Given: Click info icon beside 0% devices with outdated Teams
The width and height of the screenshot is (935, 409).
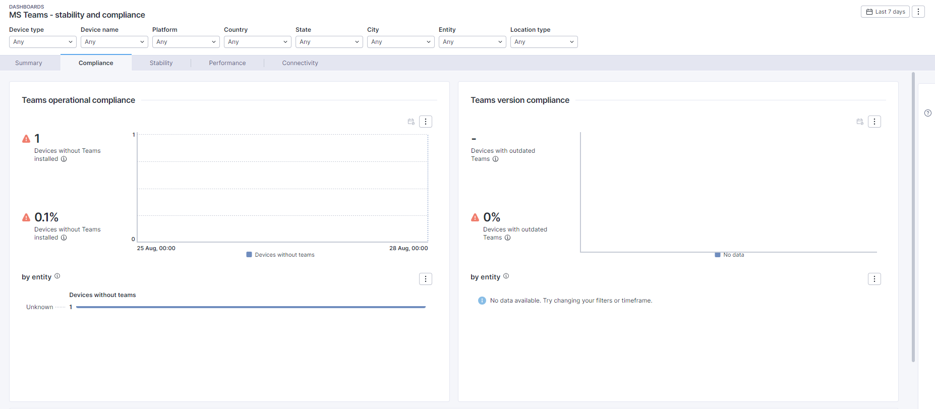Looking at the screenshot, I should coord(508,238).
